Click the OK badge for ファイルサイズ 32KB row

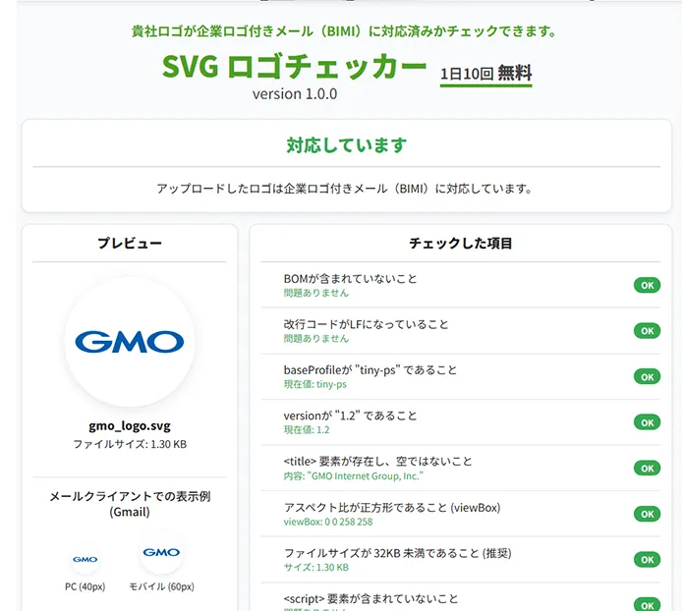[647, 560]
